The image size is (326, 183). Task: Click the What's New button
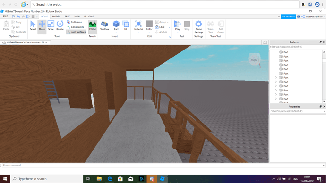(x=288, y=17)
